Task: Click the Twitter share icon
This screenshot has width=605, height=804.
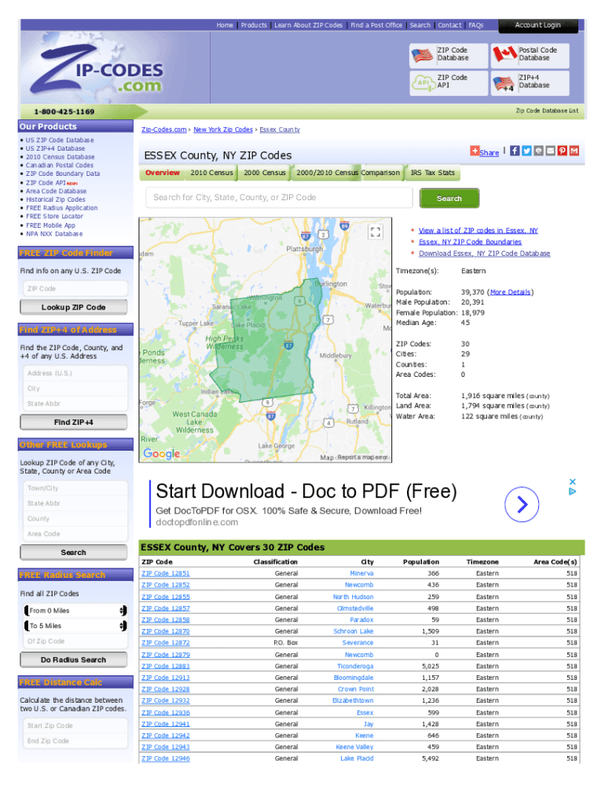Action: (526, 151)
